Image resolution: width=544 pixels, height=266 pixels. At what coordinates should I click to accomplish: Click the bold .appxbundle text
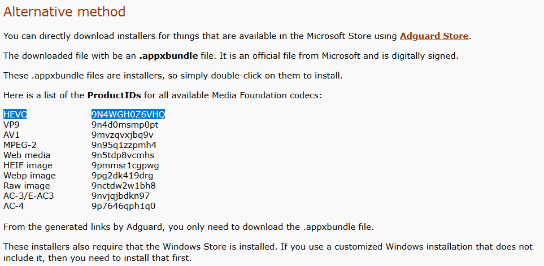pos(168,56)
